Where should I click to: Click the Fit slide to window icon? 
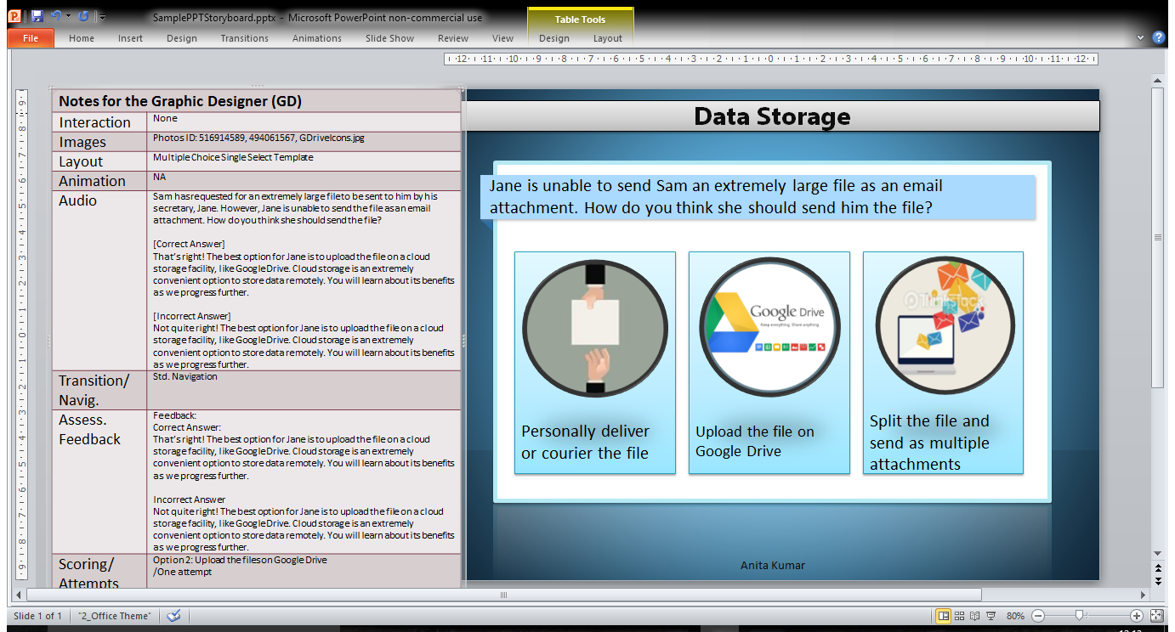coord(1156,616)
